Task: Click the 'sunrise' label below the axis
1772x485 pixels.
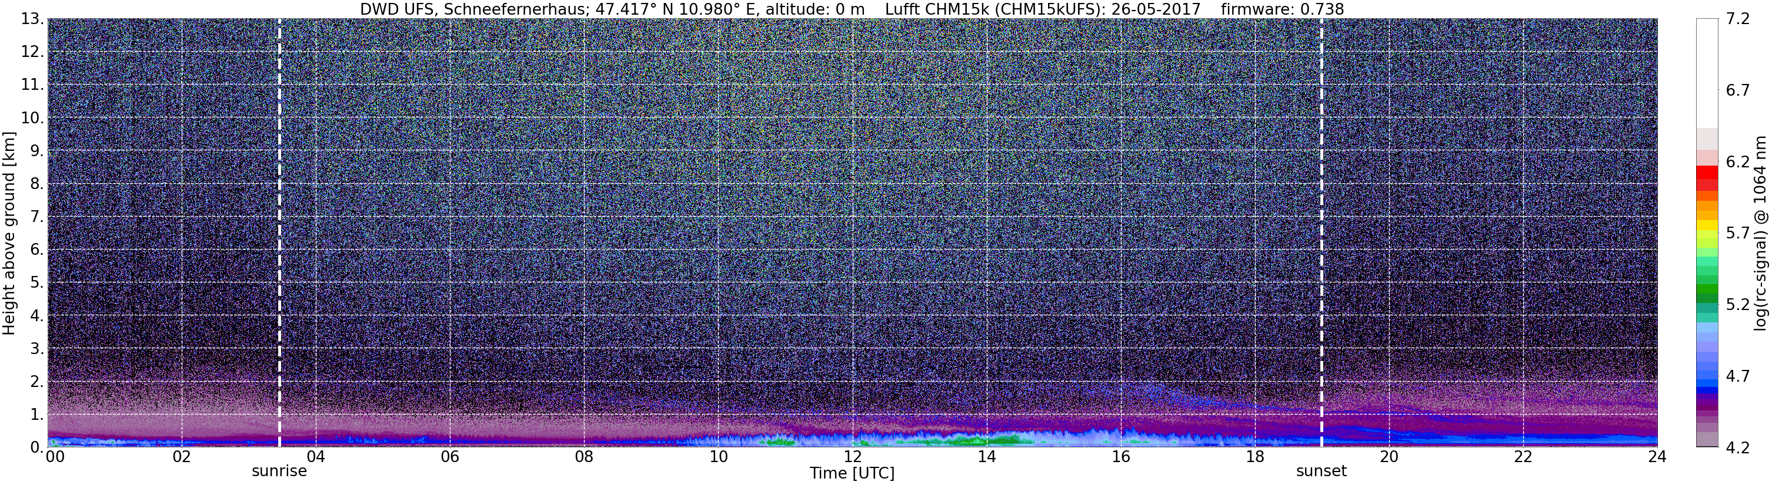Action: pos(279,471)
